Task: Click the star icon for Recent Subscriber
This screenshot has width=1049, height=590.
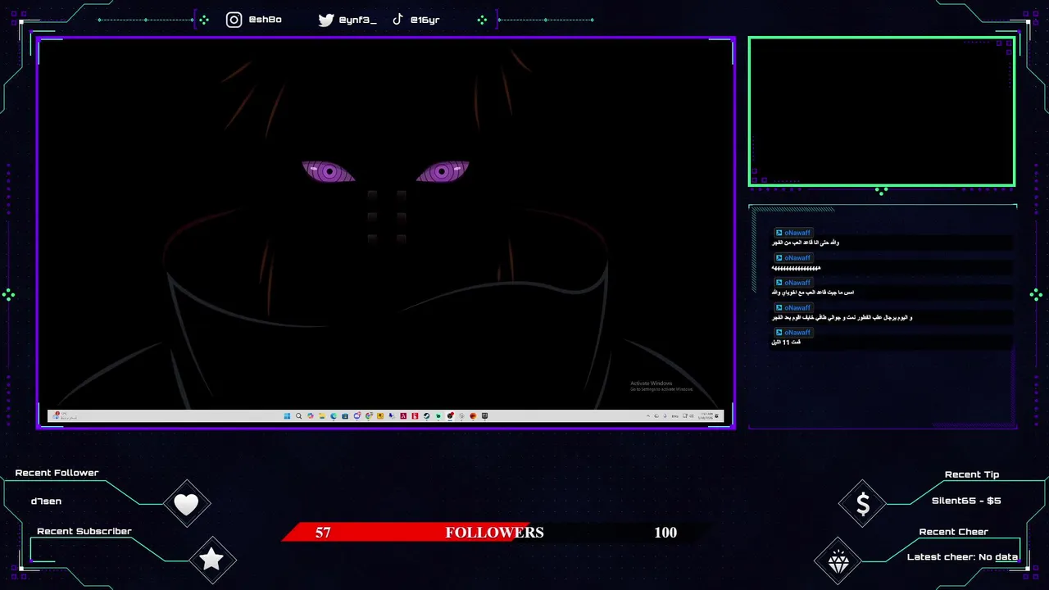Action: [x=212, y=560]
